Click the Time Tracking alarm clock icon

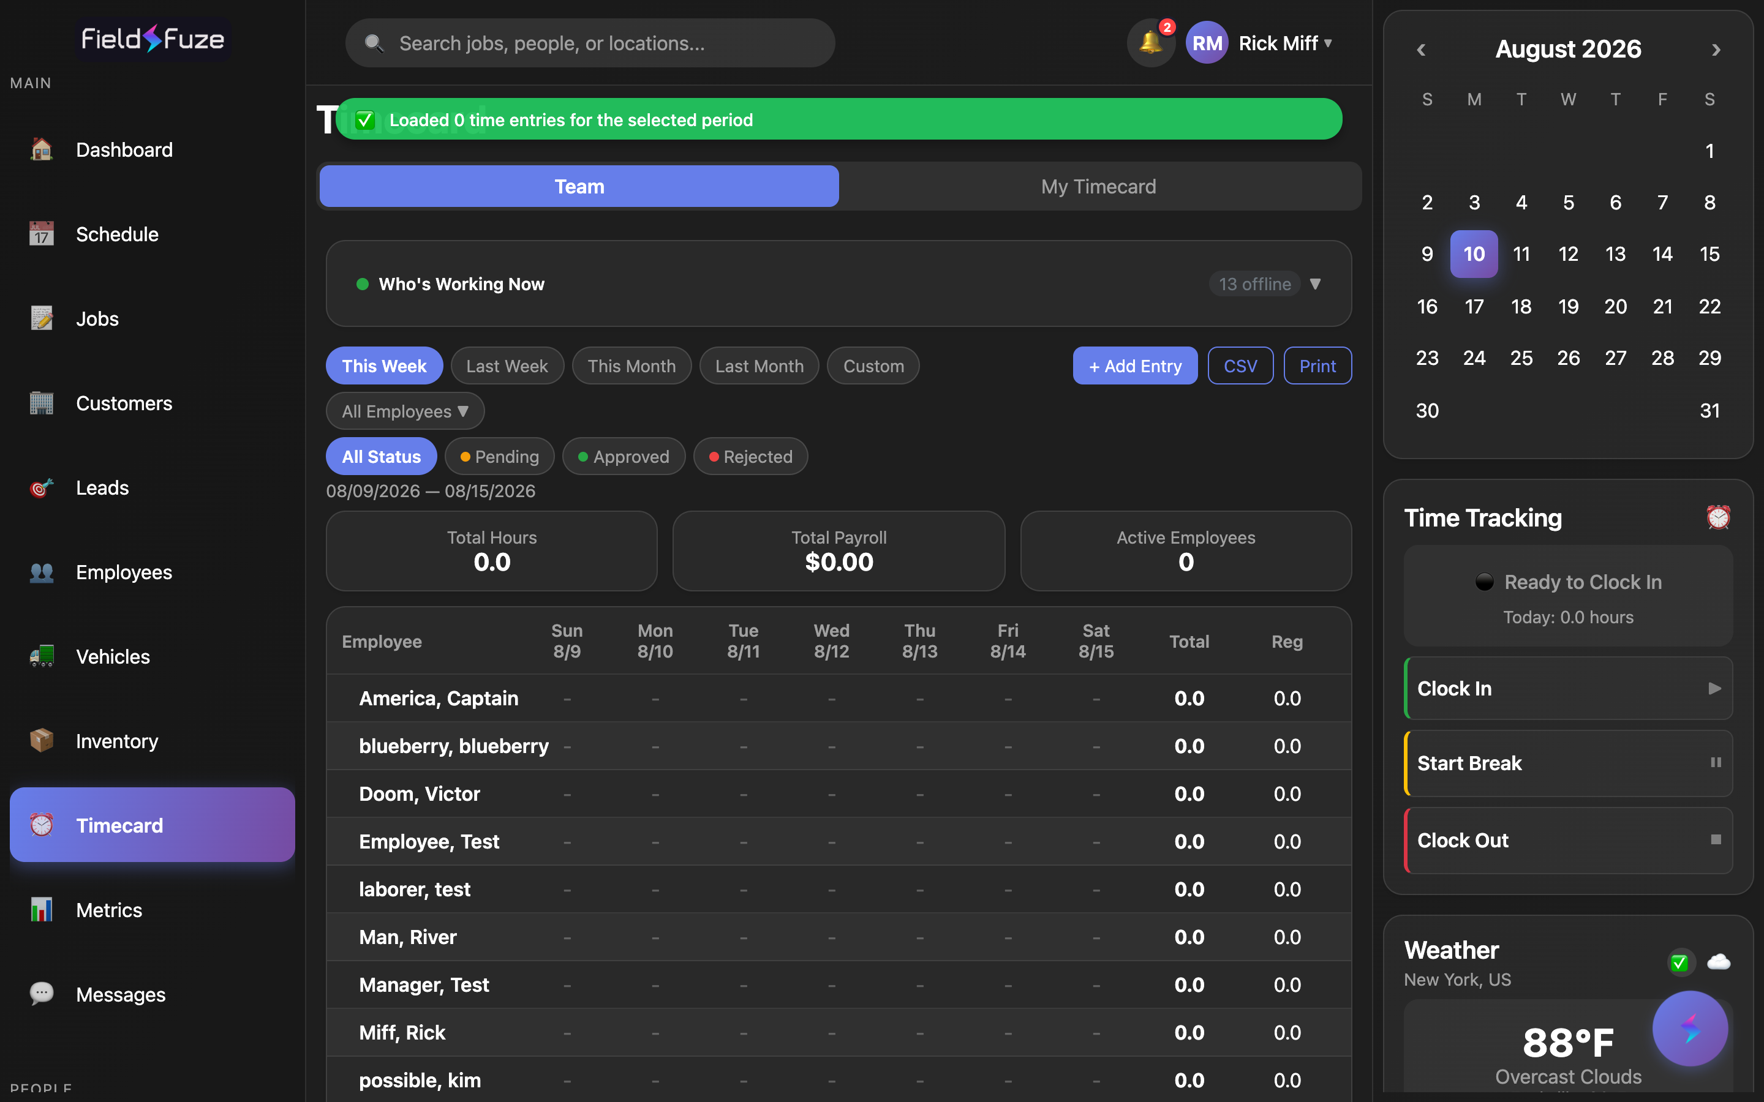point(1718,517)
